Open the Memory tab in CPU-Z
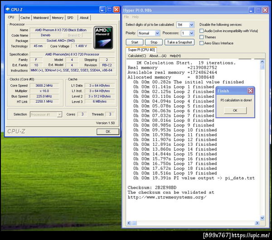The width and height of the screenshot is (272, 240). click(x=58, y=18)
